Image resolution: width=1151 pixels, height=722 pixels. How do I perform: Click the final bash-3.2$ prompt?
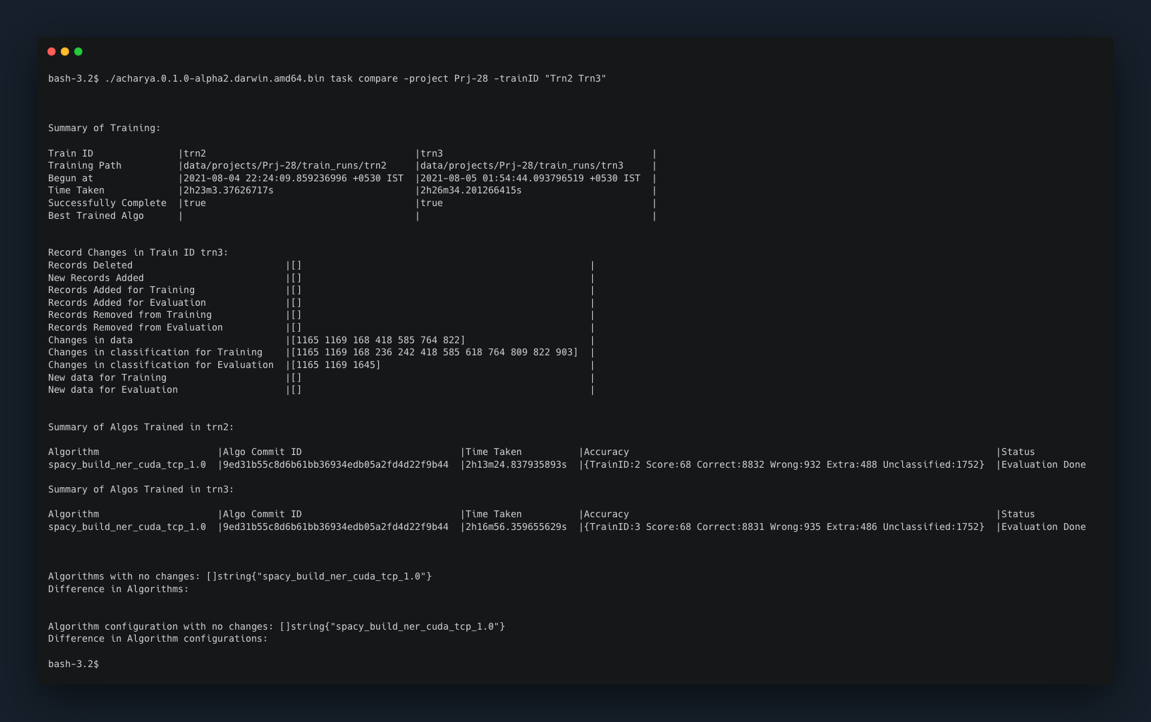[74, 664]
